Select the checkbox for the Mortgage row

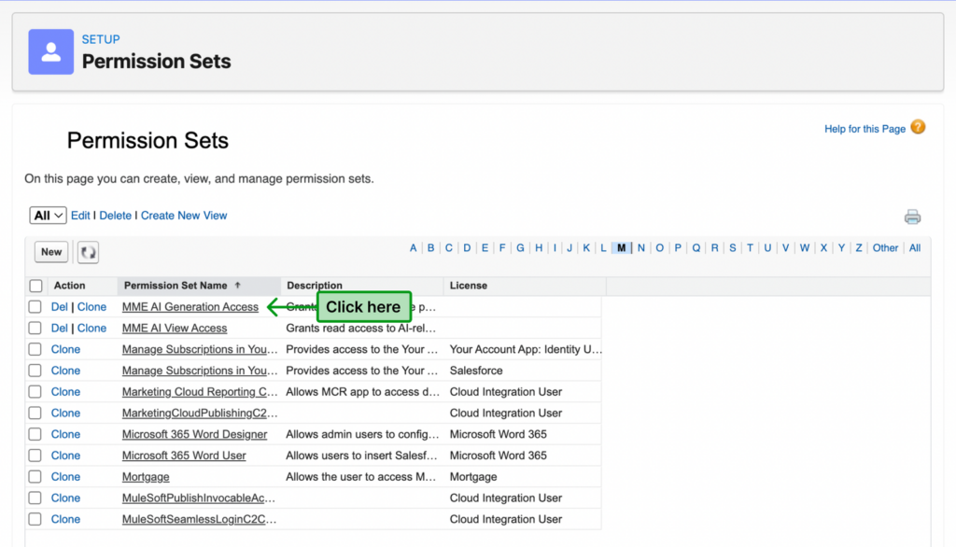coord(35,477)
